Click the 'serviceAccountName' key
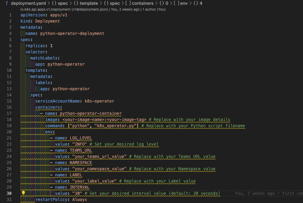Screen dimensions: 303x203 pyautogui.click(x=57, y=101)
